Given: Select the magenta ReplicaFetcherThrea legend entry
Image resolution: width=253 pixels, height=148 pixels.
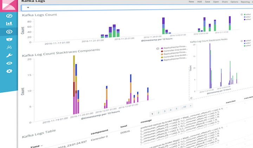Looking at the screenshot, I should coord(174,48).
